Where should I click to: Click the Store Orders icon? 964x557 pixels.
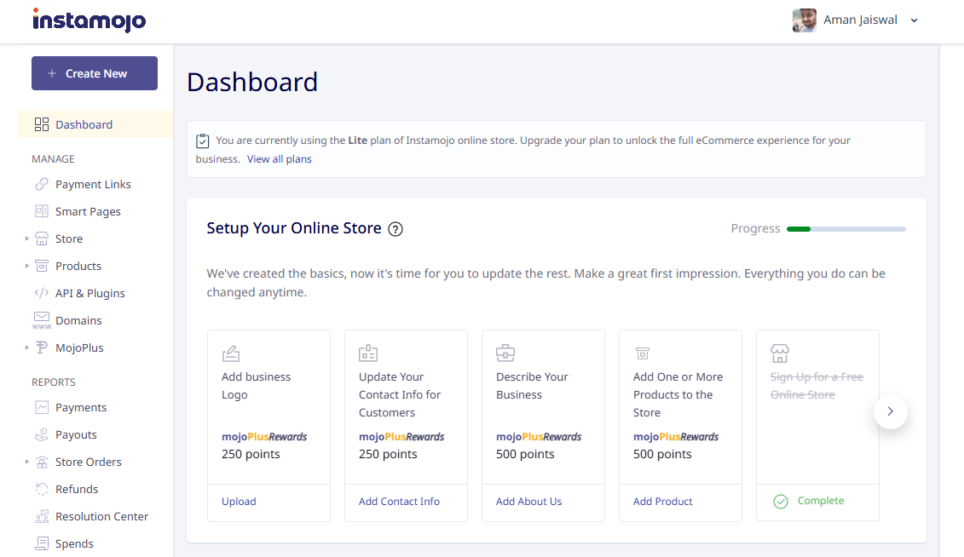coord(42,462)
